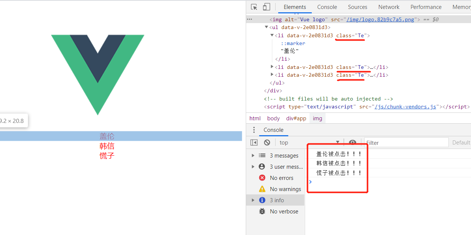Select html in the breadcrumb bar

[255, 118]
